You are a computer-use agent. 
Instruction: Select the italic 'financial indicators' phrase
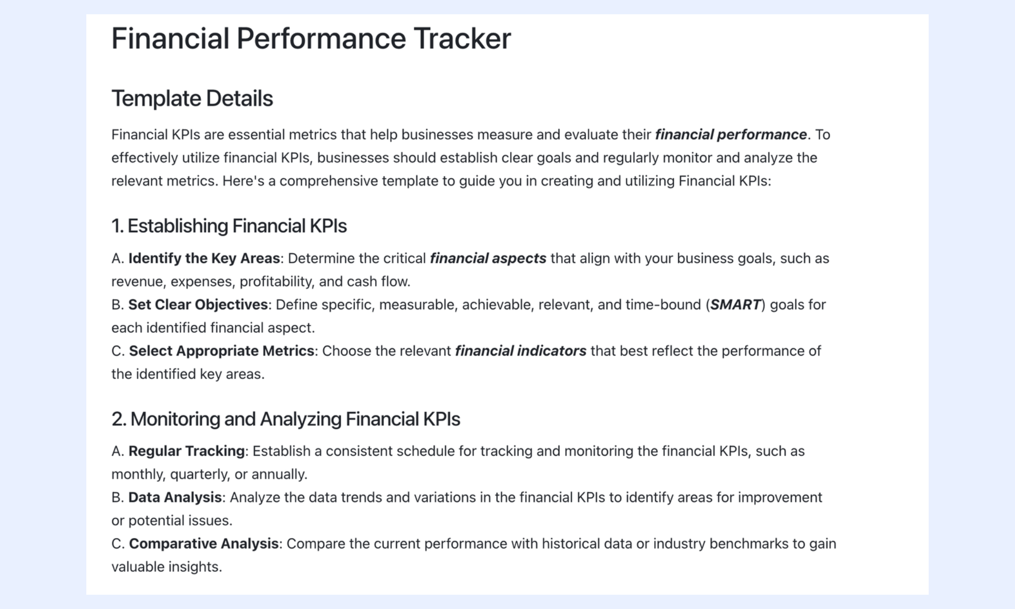(x=521, y=351)
